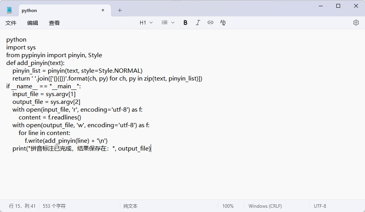This screenshot has width=365, height=212.
Task: Insert a link with the link icon
Action: pos(210,23)
